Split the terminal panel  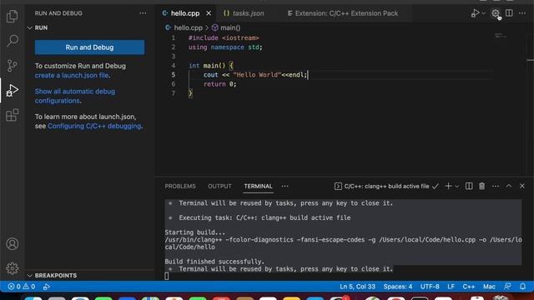(x=469, y=186)
